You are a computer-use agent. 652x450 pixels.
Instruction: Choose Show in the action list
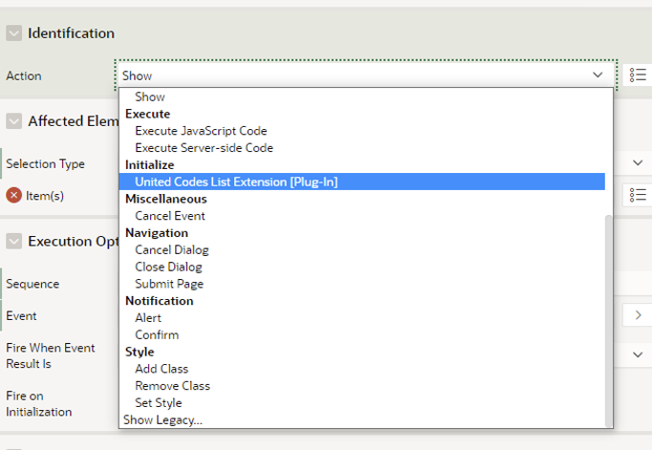pos(361,96)
